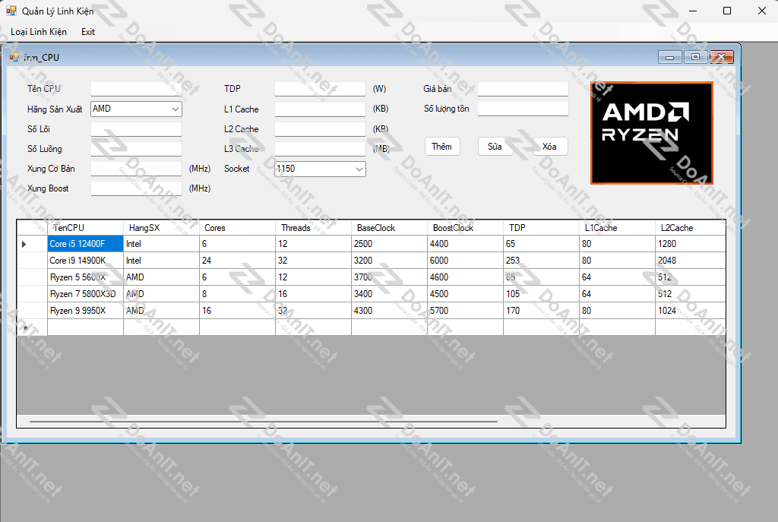Viewport: 778px width, 522px height.
Task: Click the AMD Ryzen logo picture
Action: point(652,133)
